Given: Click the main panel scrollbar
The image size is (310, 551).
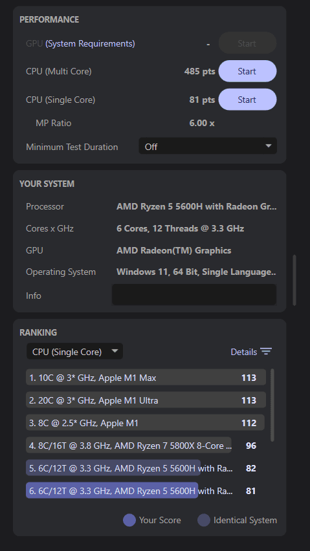Looking at the screenshot, I should pyautogui.click(x=294, y=280).
